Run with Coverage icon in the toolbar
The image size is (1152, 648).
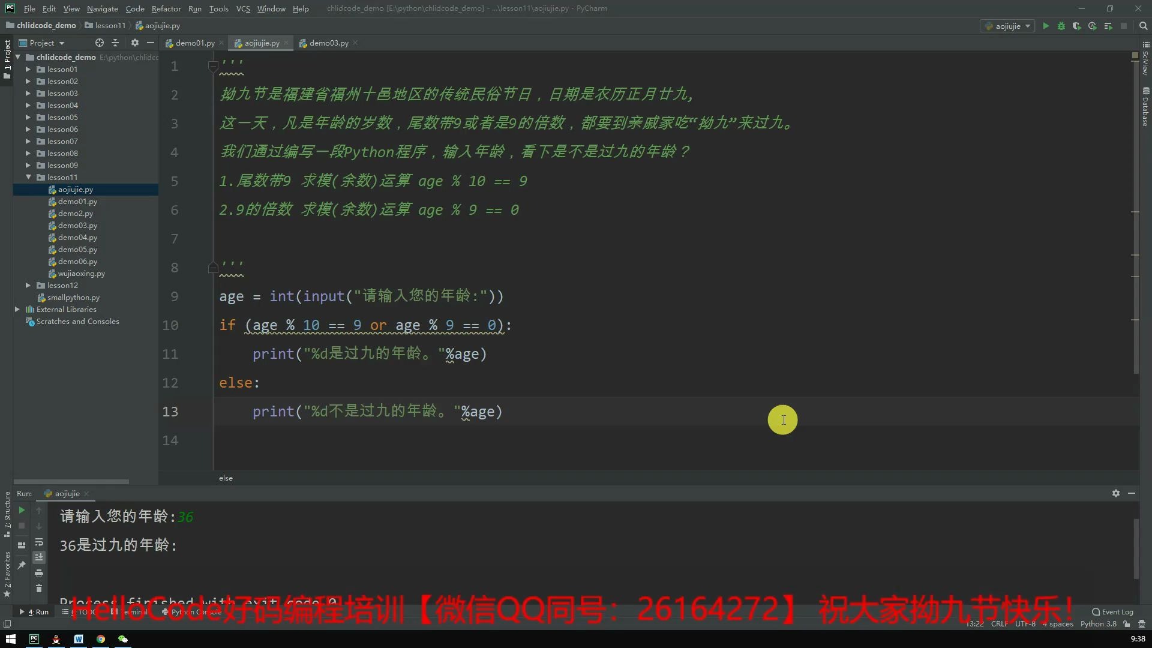point(1077,26)
